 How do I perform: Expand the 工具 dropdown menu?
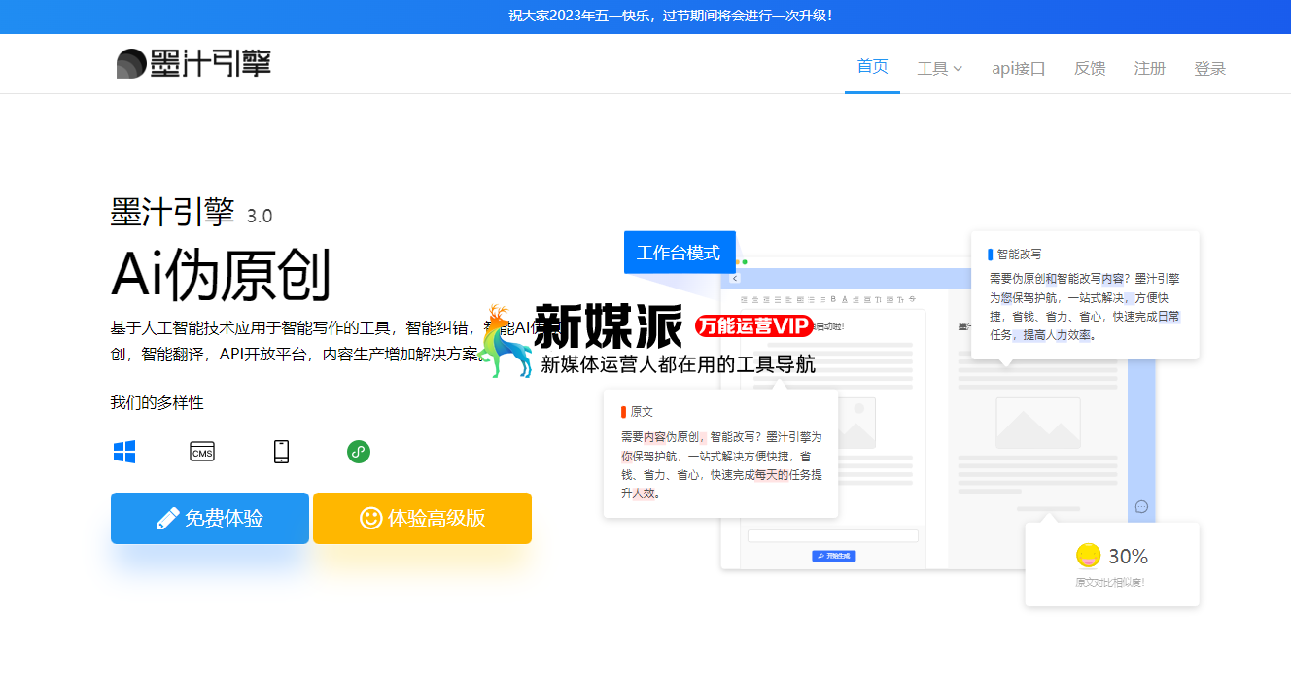coord(940,68)
